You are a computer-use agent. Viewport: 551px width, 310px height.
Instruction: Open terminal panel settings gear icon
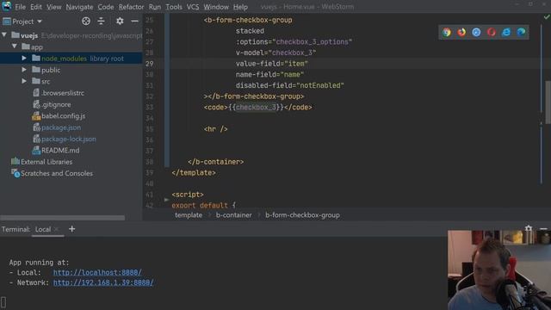pyautogui.click(x=528, y=228)
